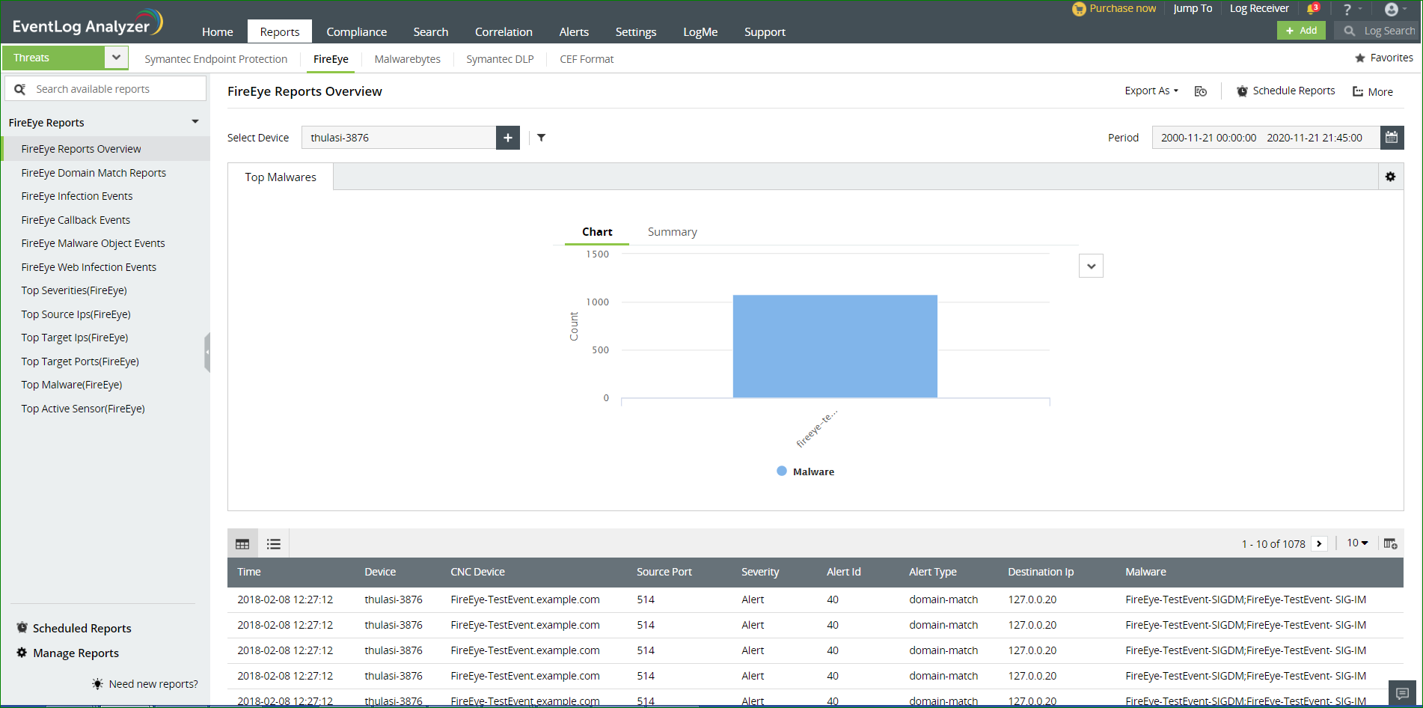
Task: Click the More options icon
Action: (1358, 92)
